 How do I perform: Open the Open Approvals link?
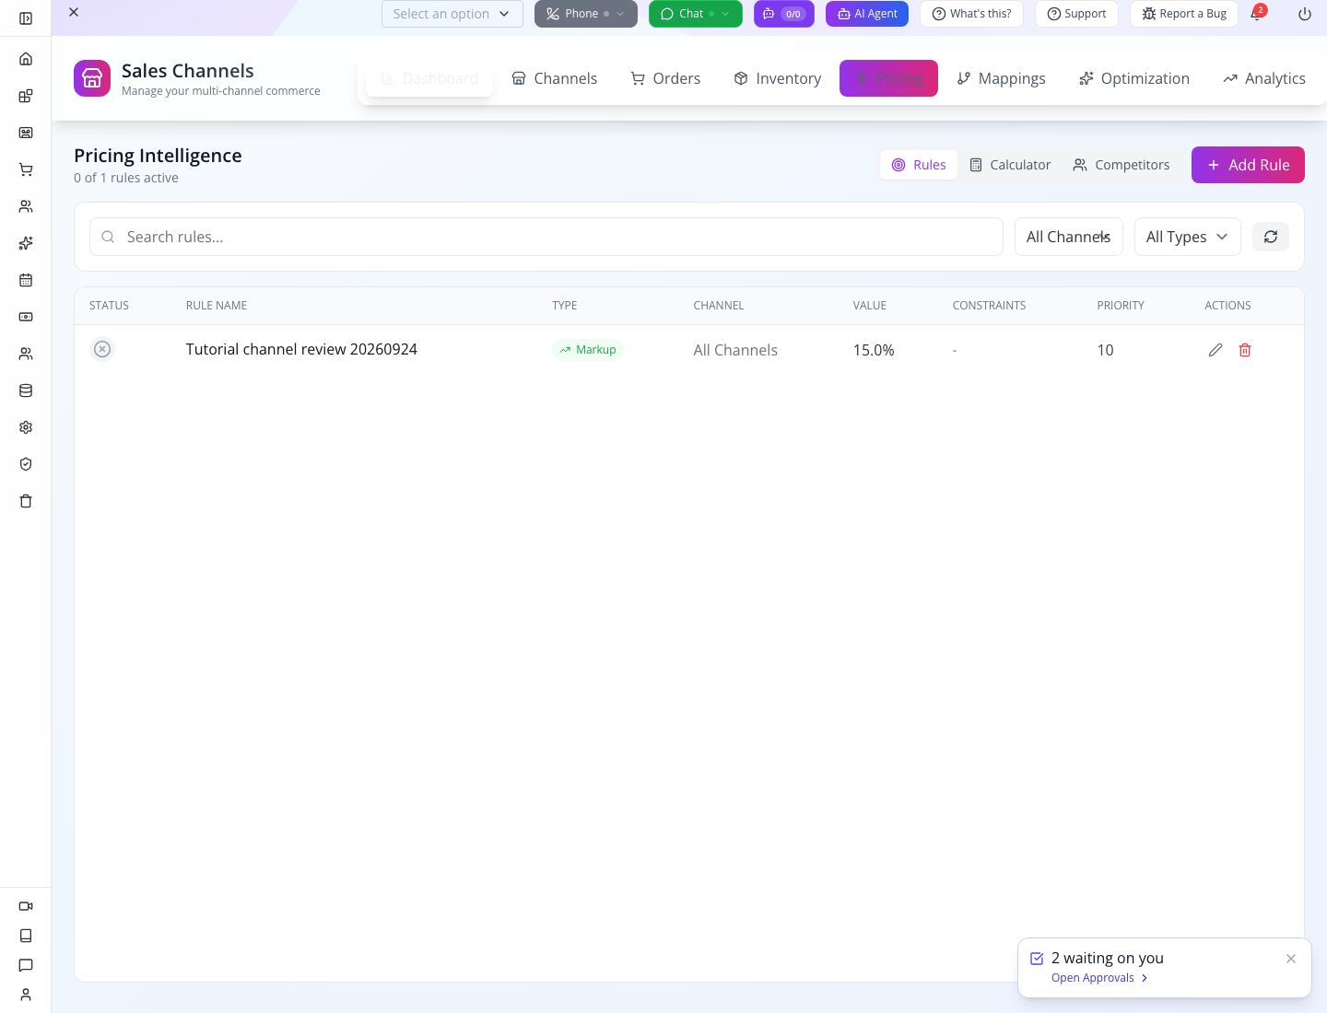(1099, 978)
